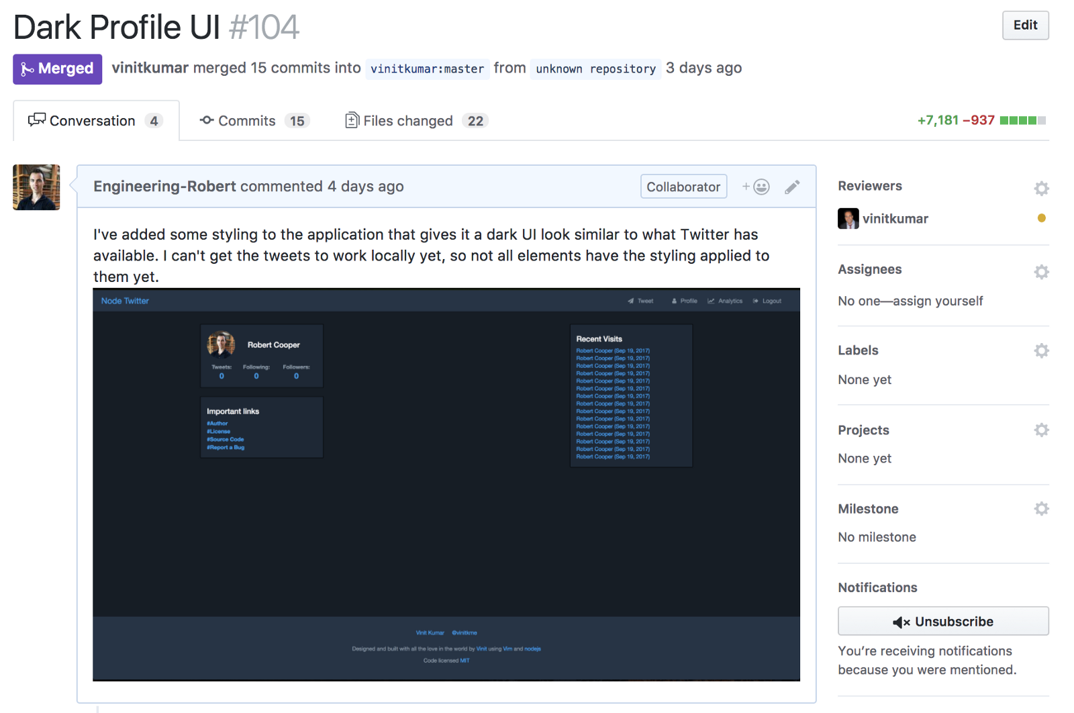Click the purple Merged status badge

coord(58,68)
